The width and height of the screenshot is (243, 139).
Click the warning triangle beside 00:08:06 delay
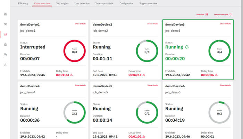(x=216, y=75)
